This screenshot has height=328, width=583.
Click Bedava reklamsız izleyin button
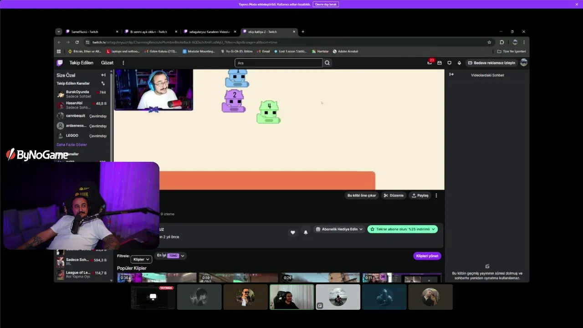click(492, 63)
